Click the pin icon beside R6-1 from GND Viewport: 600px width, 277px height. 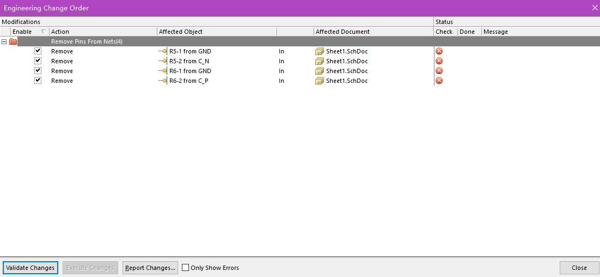[163, 71]
